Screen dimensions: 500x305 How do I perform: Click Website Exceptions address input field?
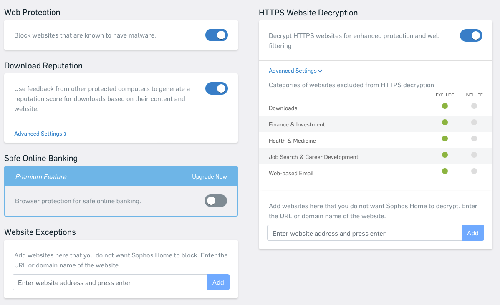110,282
